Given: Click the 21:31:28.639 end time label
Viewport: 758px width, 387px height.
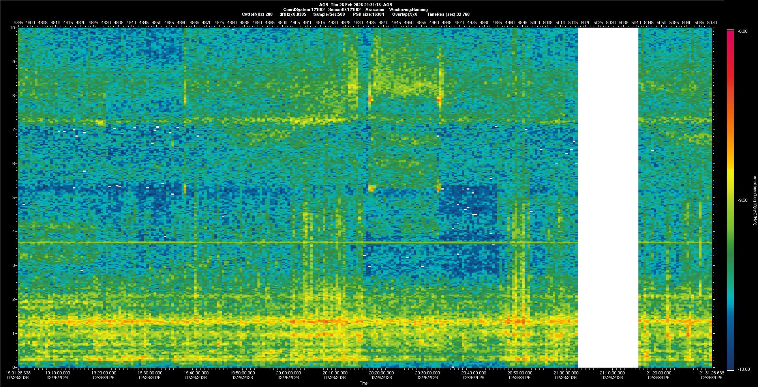Looking at the screenshot, I should (711, 372).
